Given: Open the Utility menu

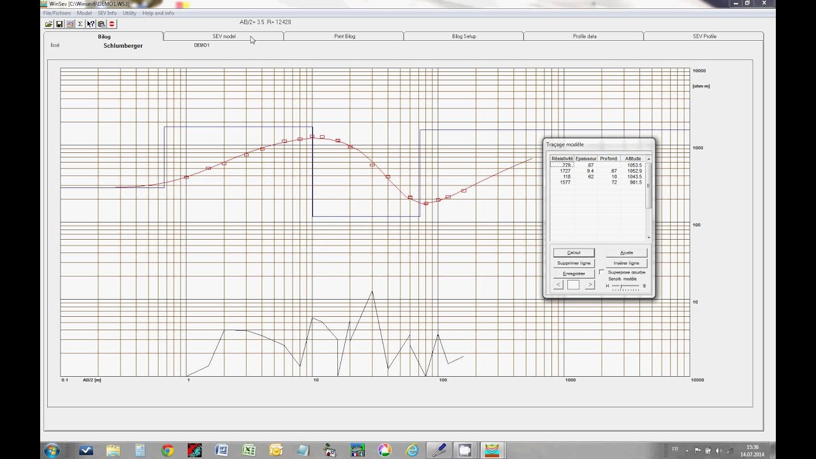Looking at the screenshot, I should (x=129, y=13).
